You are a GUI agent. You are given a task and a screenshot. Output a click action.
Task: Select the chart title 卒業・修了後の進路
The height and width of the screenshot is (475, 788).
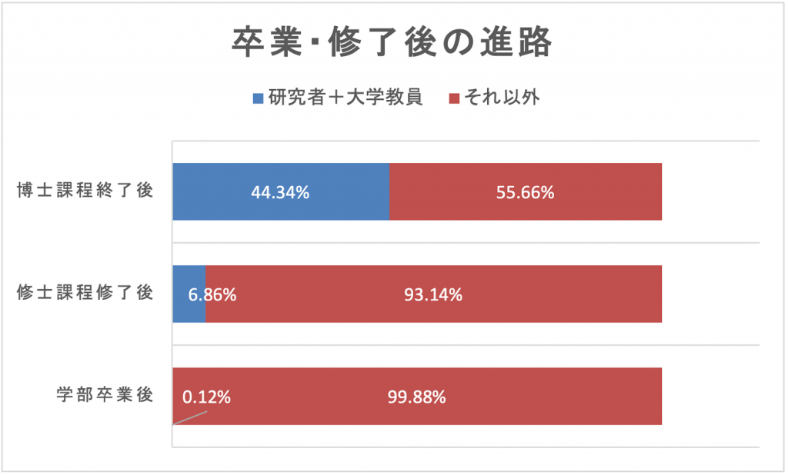pyautogui.click(x=392, y=43)
